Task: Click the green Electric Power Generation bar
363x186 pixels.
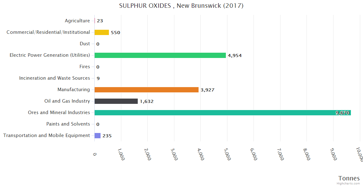Action: [160, 55]
